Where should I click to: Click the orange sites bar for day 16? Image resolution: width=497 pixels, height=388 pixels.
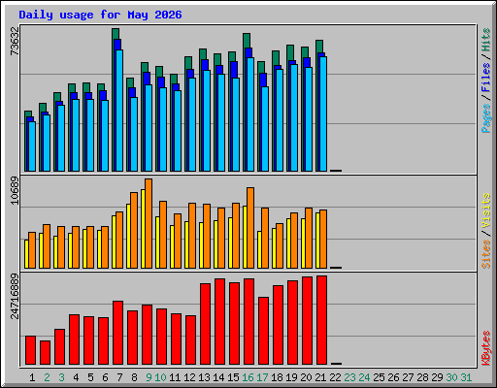point(250,228)
